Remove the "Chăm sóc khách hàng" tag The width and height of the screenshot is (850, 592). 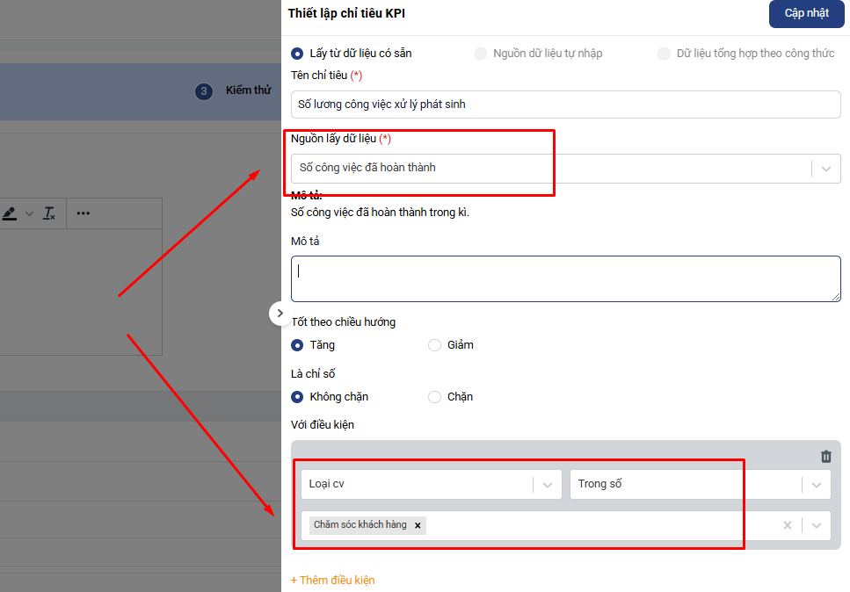tap(418, 525)
